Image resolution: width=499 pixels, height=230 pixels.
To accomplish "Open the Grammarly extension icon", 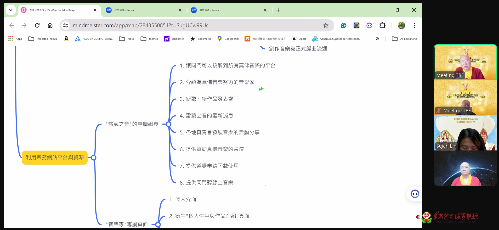I will click(343, 25).
